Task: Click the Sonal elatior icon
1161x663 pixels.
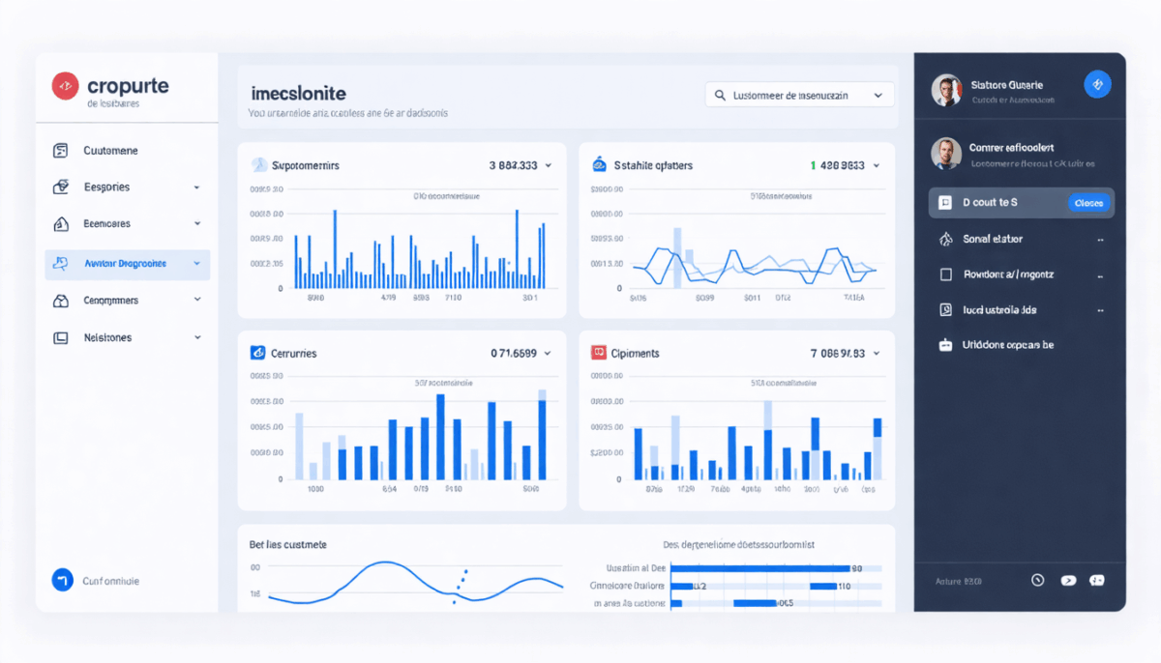Action: (x=946, y=239)
